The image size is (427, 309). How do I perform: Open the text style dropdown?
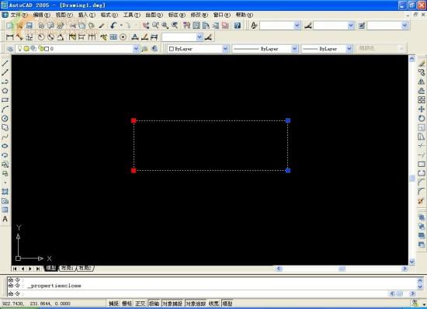point(297,26)
